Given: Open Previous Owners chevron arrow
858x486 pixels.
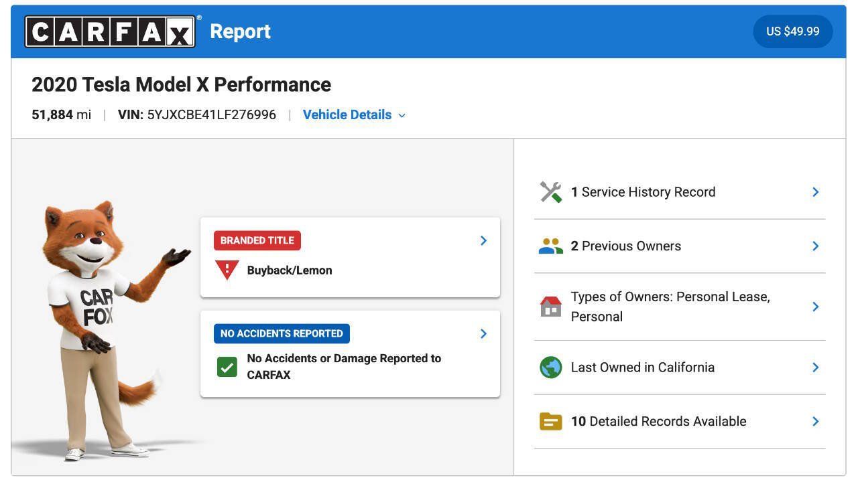Looking at the screenshot, I should point(816,246).
